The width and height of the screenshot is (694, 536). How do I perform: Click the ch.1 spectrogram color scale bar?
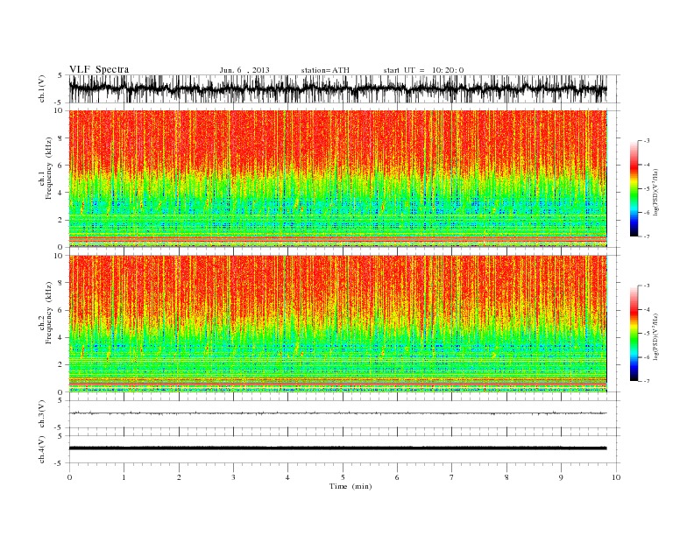[x=634, y=189]
